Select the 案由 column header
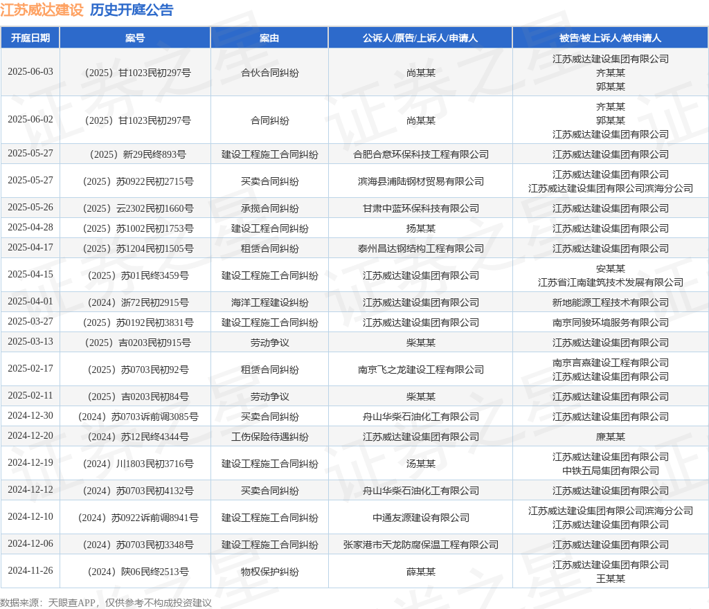The height and width of the screenshot is (609, 709). 269,38
